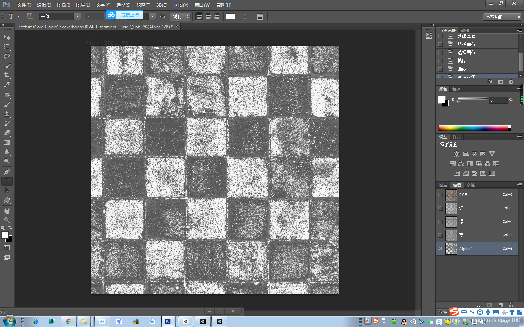Viewport: 524px width, 327px height.
Task: Set history brush source for 曲线
Action: pyautogui.click(x=441, y=69)
